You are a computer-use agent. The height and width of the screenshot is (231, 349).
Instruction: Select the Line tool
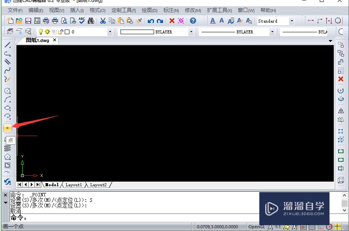(x=7, y=45)
